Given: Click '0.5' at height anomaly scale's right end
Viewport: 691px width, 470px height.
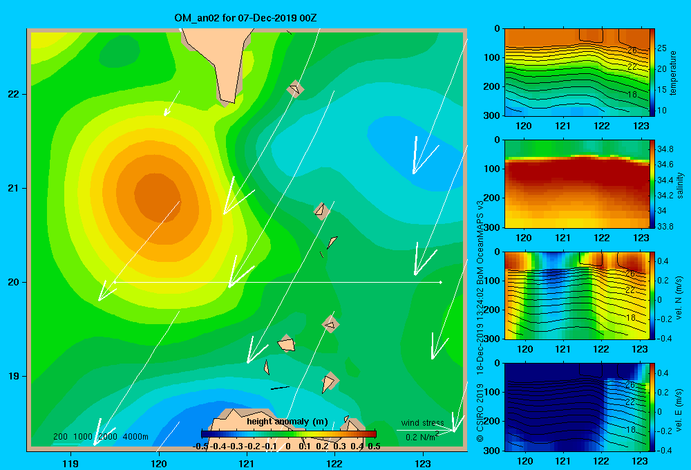Looking at the screenshot, I should tap(374, 446).
